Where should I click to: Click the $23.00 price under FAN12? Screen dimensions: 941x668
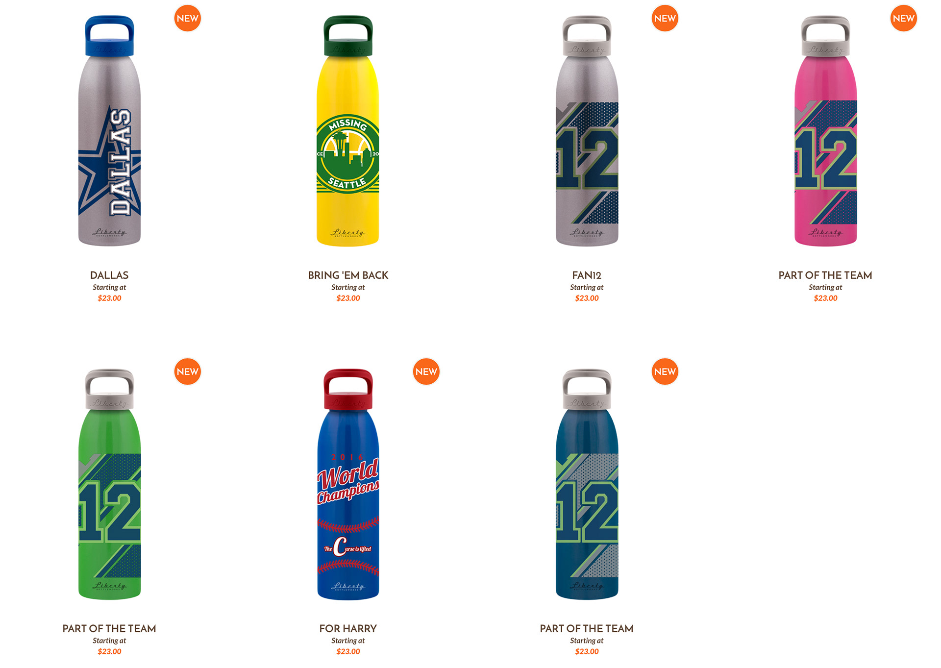coord(587,298)
